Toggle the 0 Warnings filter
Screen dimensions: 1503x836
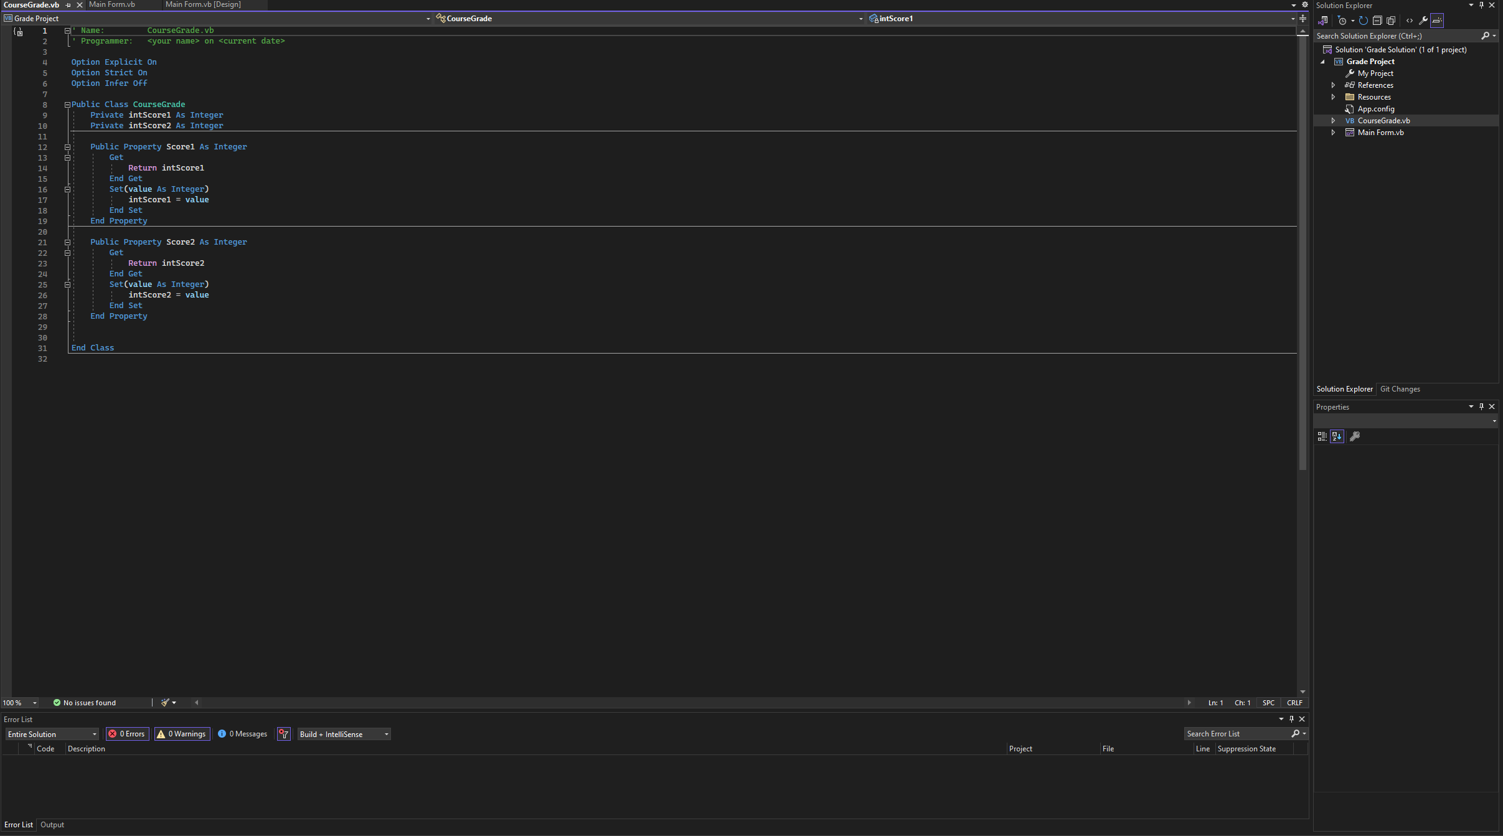tap(182, 734)
